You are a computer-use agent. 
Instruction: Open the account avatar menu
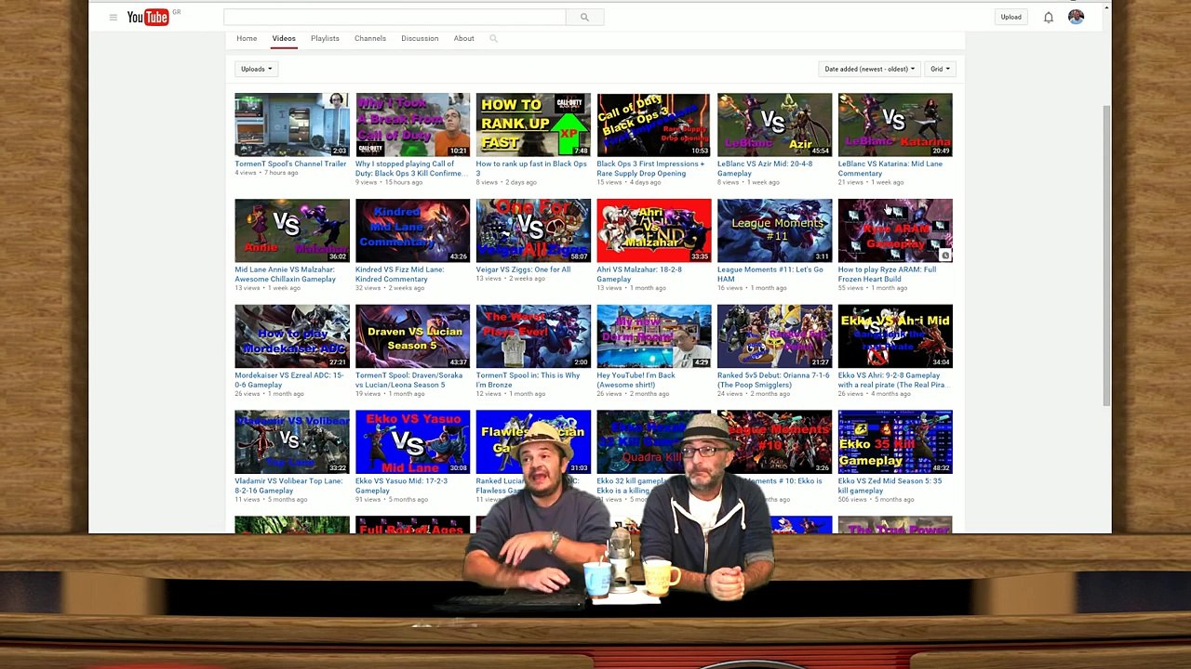pos(1076,17)
